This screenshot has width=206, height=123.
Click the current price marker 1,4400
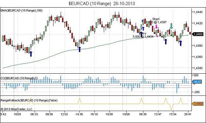(x=197, y=34)
